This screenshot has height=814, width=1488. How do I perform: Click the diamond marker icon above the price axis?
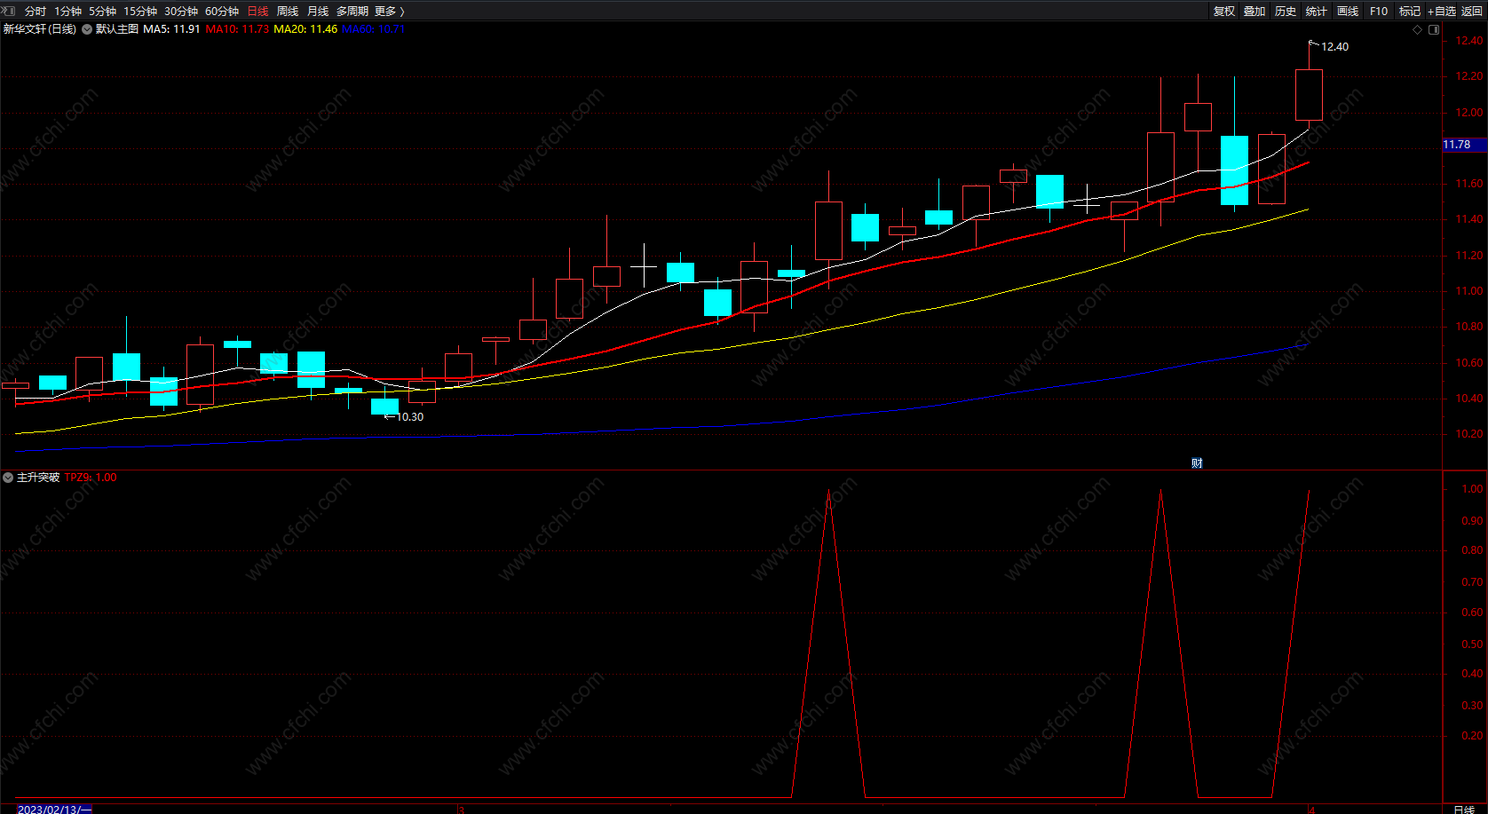[1417, 29]
